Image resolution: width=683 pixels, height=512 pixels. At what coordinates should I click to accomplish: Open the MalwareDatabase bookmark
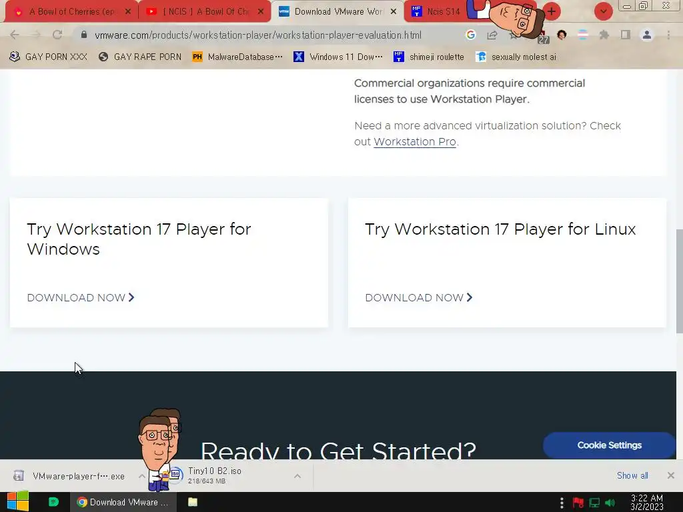pyautogui.click(x=237, y=57)
